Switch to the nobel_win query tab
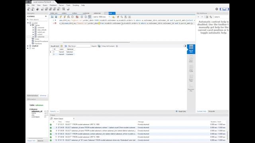This screenshot has width=255, height=143. click(54, 13)
